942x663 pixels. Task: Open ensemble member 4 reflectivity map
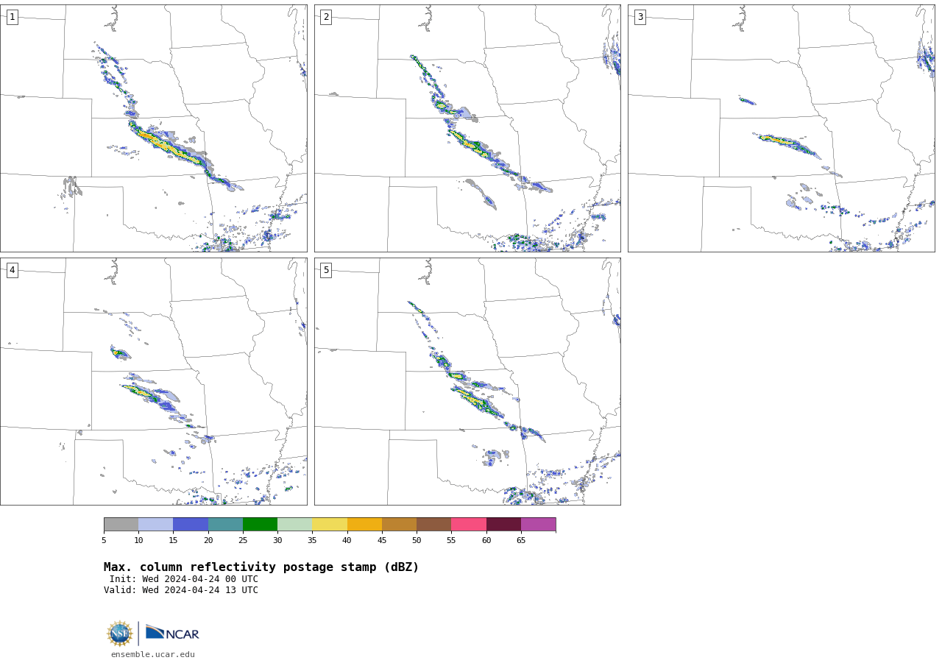tap(154, 381)
